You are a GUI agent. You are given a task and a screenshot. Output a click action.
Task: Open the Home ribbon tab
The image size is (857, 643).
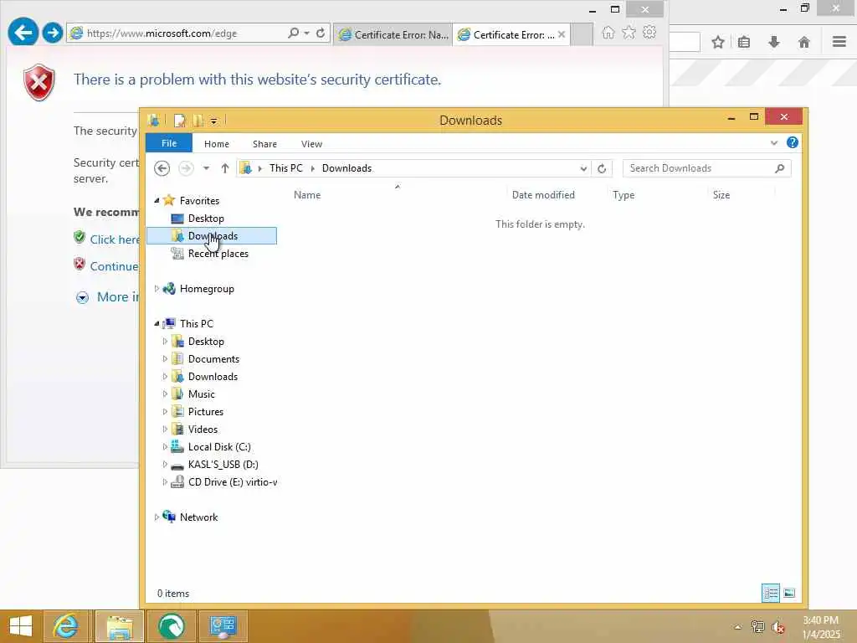[217, 144]
